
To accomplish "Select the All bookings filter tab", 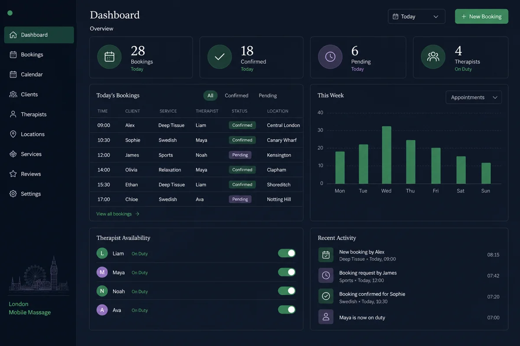I will point(210,96).
